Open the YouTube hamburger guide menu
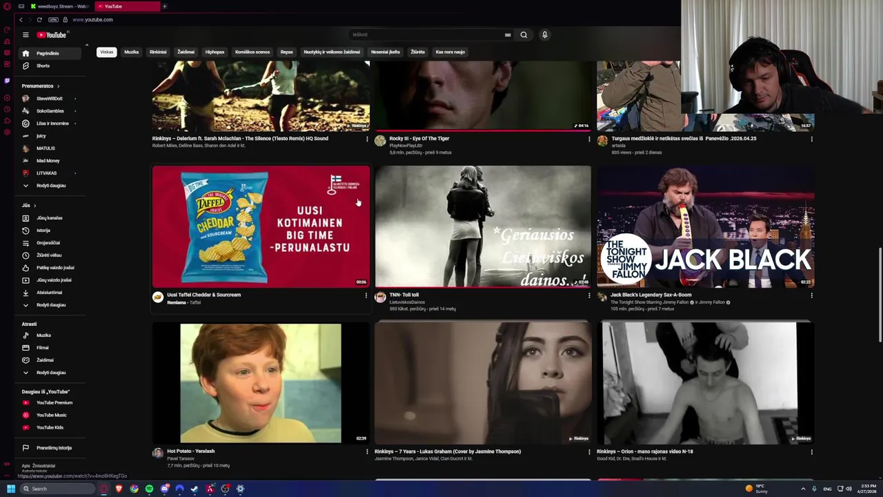 (x=26, y=35)
